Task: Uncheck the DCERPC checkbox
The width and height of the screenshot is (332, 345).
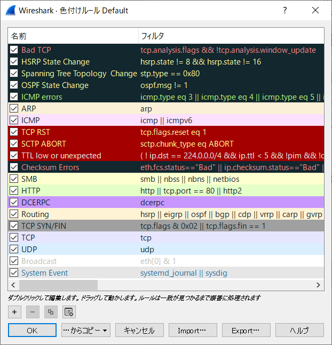Action: (14, 202)
